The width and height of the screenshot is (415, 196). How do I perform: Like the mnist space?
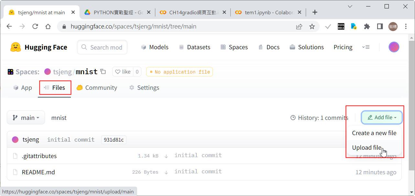tap(123, 72)
